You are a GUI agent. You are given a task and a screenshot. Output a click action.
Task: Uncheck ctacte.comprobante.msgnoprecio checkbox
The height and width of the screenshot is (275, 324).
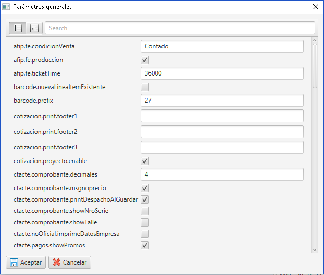tap(145, 188)
